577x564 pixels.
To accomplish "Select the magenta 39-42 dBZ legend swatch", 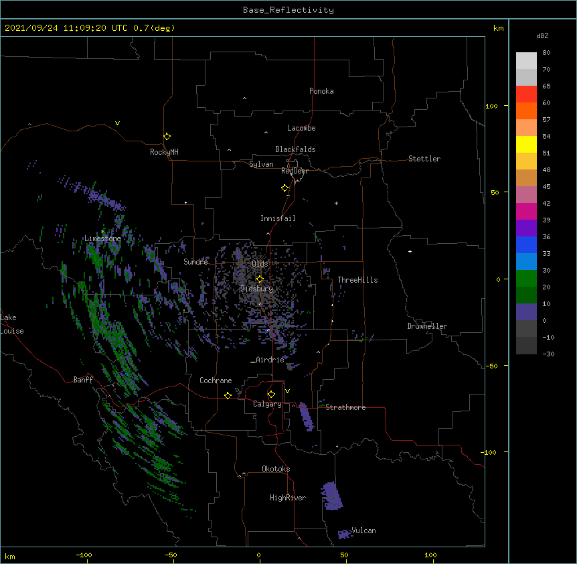I will coord(526,211).
